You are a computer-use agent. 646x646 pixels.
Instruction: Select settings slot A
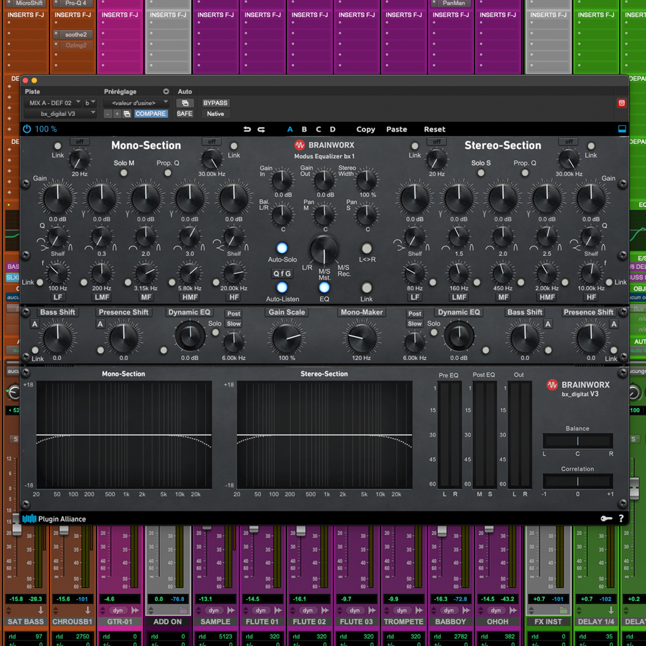pos(290,129)
